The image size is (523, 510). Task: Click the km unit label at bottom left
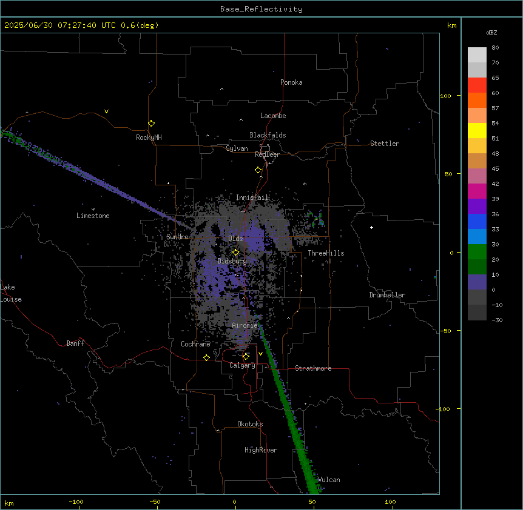point(9,503)
